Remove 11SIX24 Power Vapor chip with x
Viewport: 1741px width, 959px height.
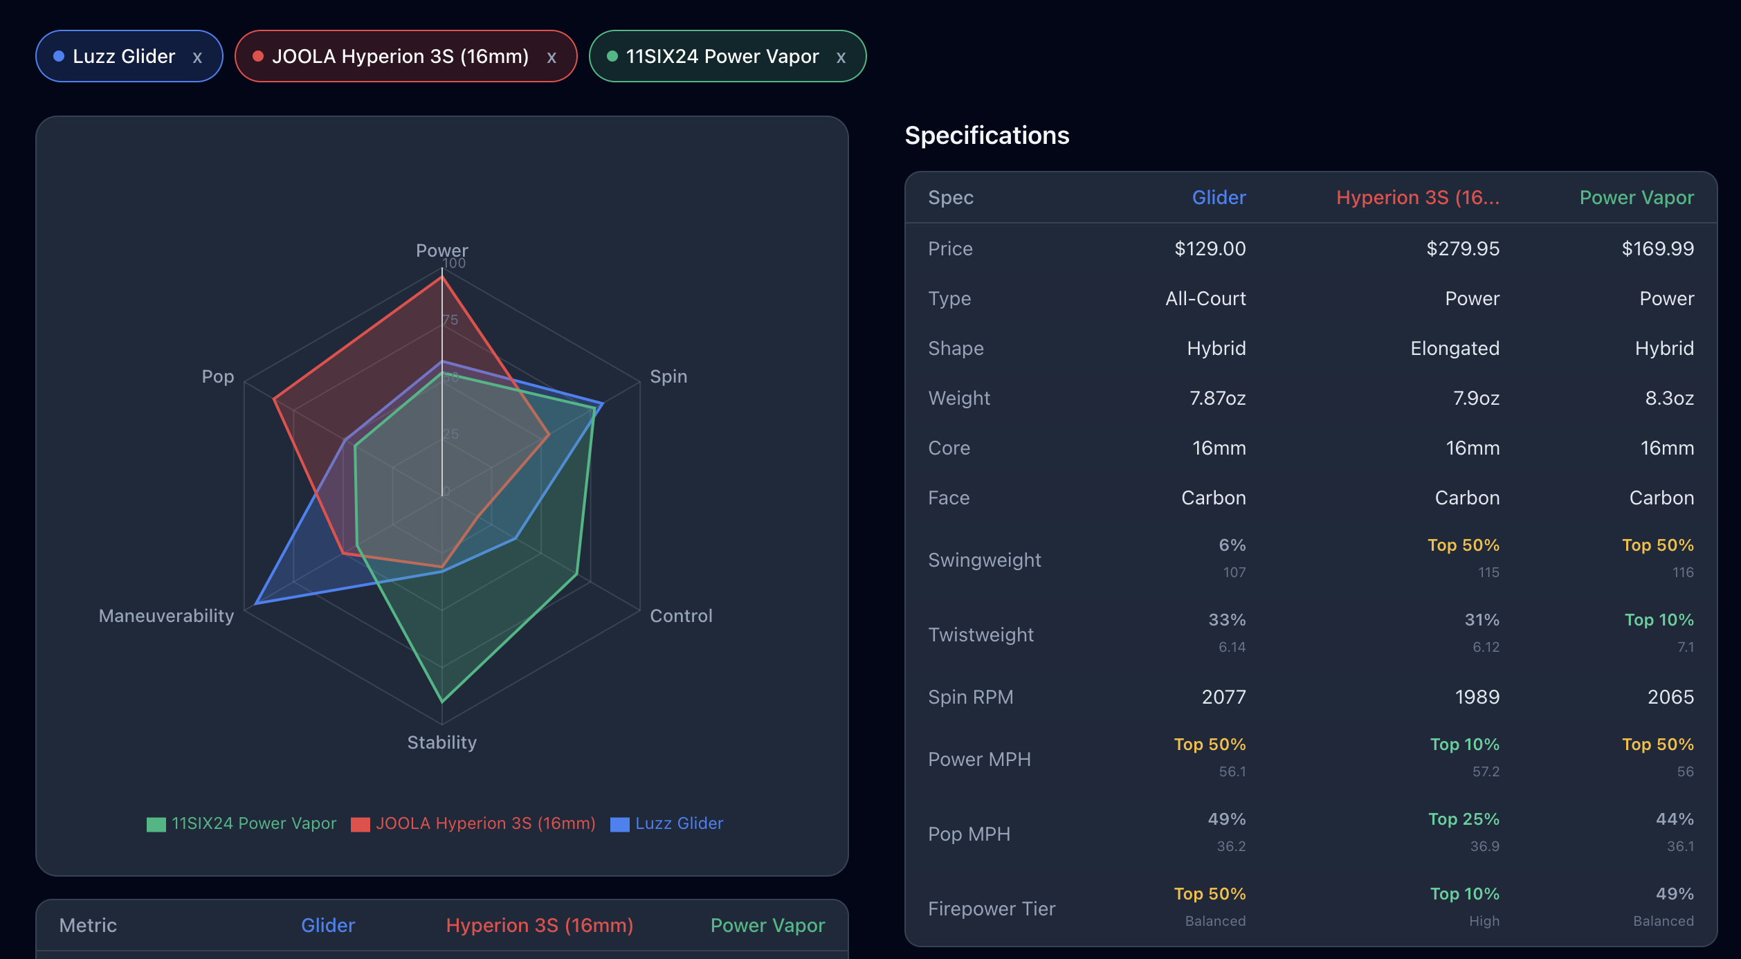tap(841, 57)
